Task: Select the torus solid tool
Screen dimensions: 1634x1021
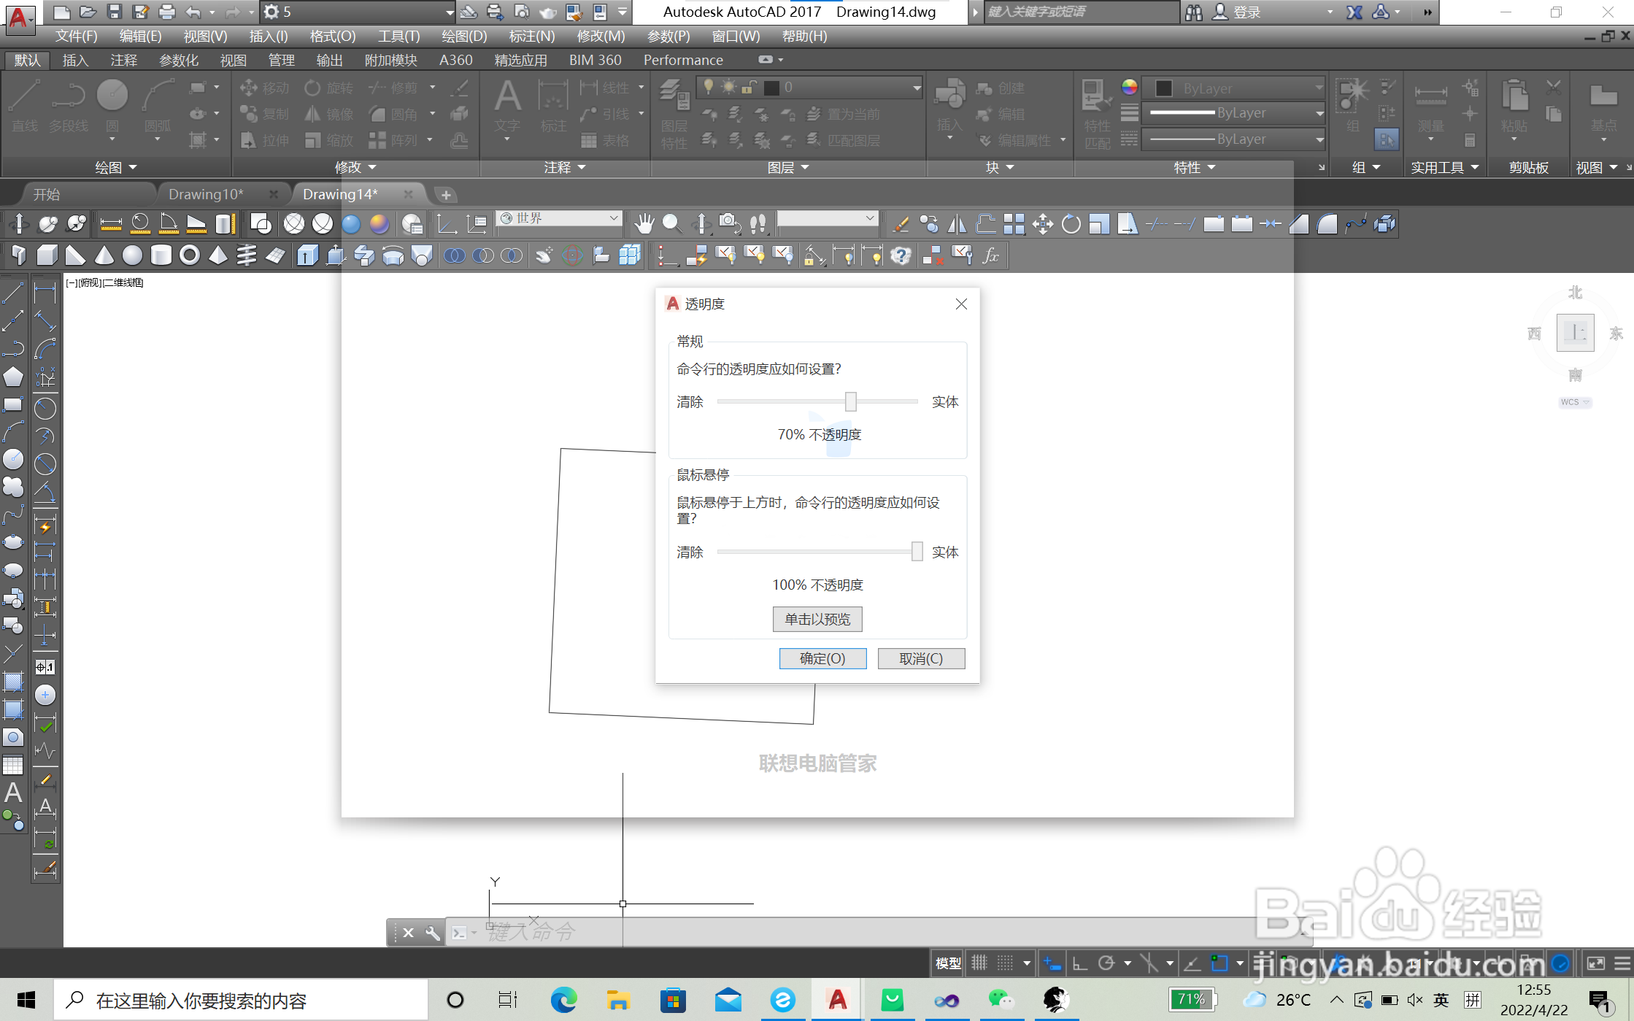Action: coord(189,255)
